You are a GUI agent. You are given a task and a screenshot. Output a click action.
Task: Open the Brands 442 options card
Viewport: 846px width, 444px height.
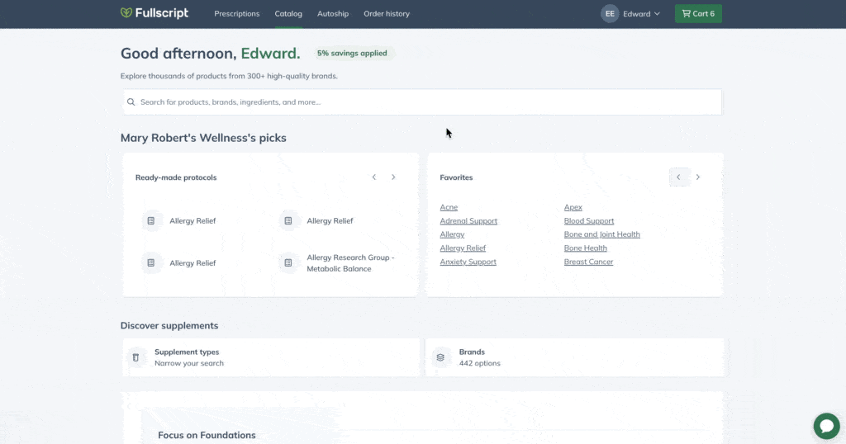pyautogui.click(x=575, y=357)
